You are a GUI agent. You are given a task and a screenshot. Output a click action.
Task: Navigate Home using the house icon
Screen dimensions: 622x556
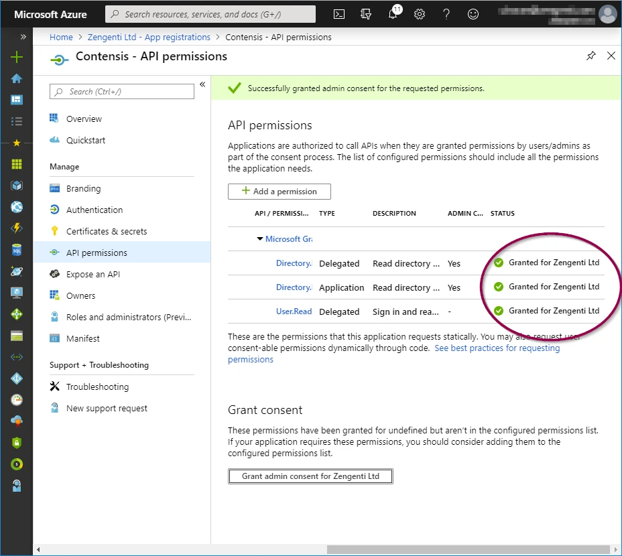pos(16,78)
